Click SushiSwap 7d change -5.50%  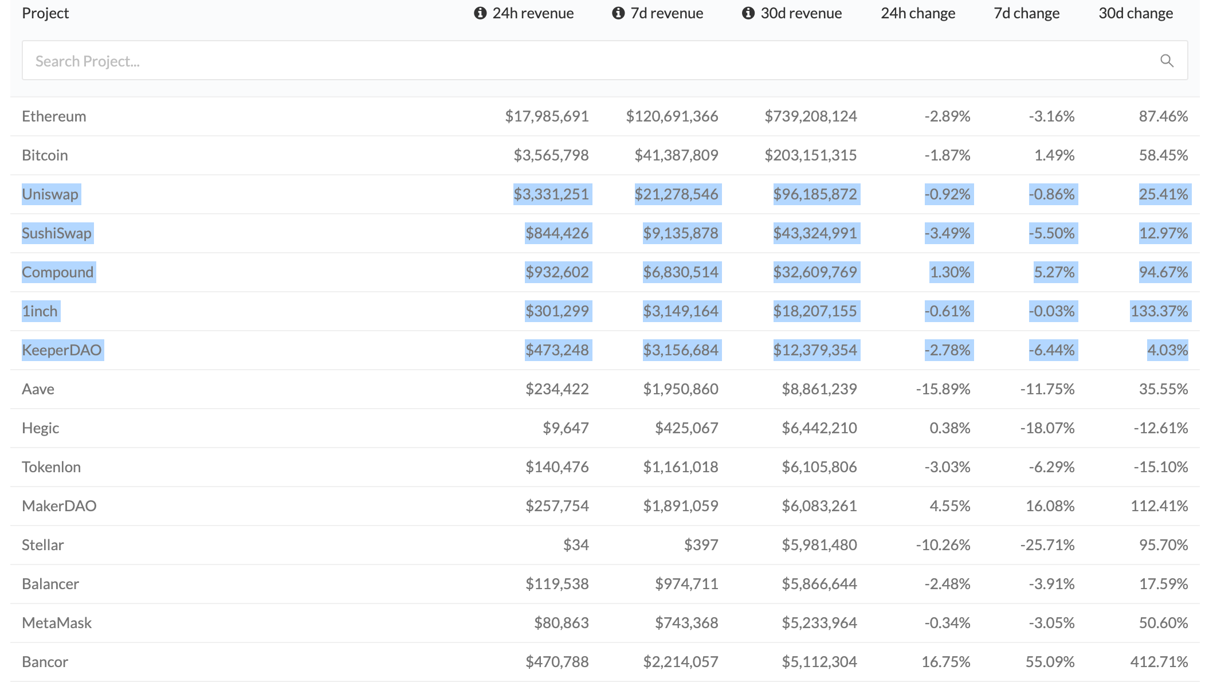click(x=1051, y=233)
